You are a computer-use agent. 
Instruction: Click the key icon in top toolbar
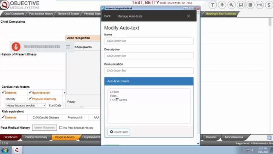coord(231,5)
